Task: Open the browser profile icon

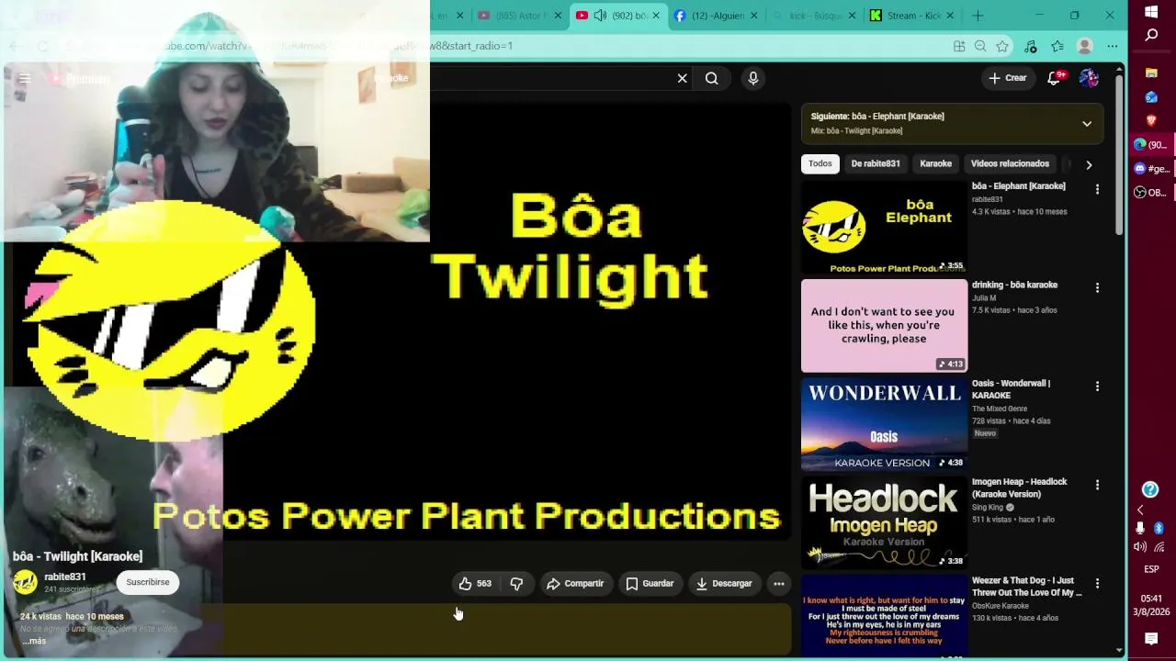Action: [x=1085, y=47]
